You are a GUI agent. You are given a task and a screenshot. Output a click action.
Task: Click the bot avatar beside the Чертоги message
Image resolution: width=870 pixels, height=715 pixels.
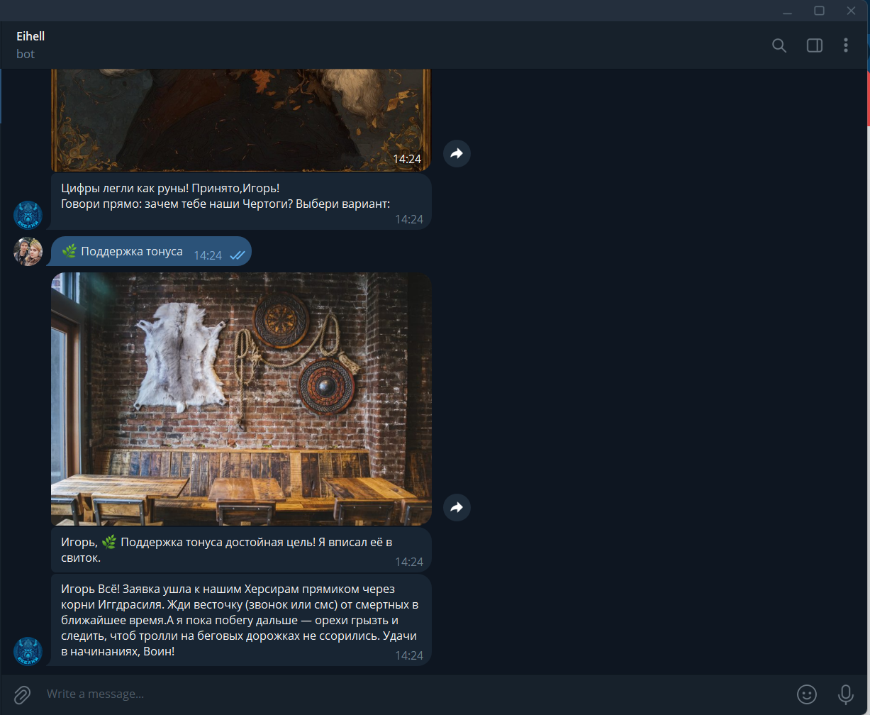pyautogui.click(x=28, y=215)
